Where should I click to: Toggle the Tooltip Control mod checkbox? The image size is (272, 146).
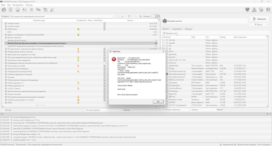[x=6, y=23]
